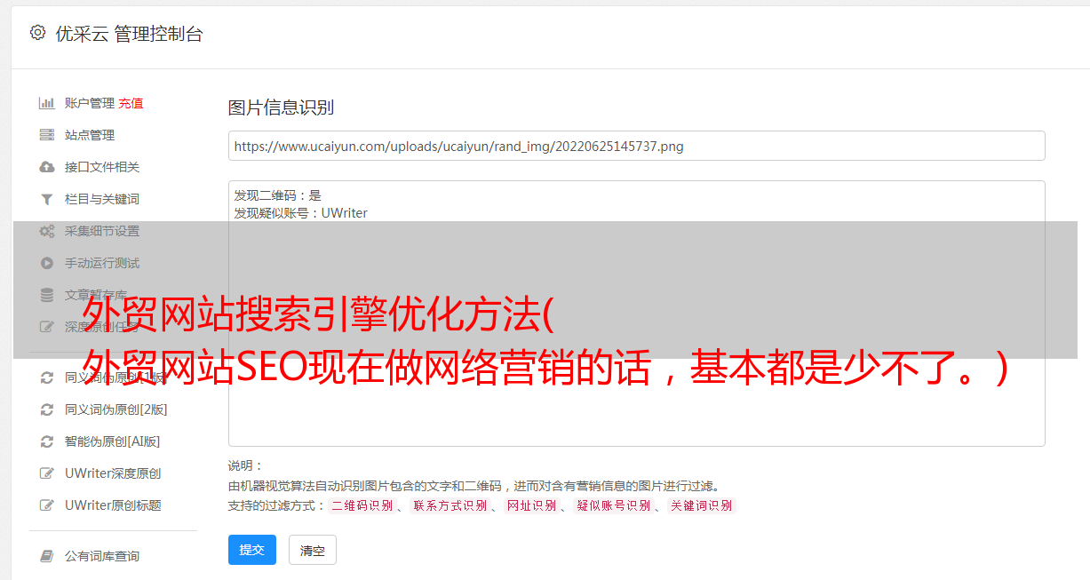Open 采集细节设置 via its cogs icon

point(47,231)
